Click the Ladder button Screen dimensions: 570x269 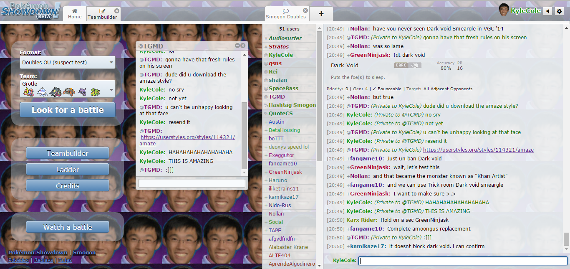tap(67, 170)
